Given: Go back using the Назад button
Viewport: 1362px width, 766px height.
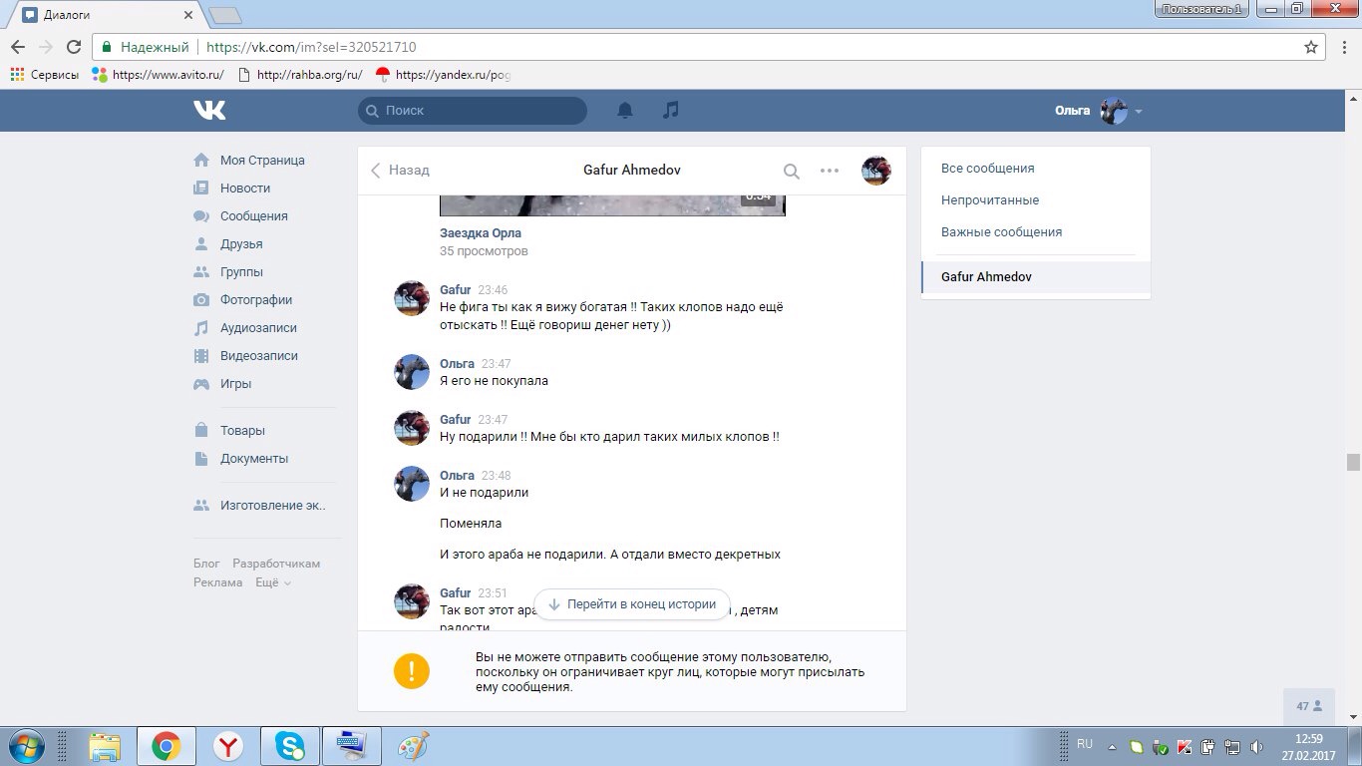Looking at the screenshot, I should [400, 171].
